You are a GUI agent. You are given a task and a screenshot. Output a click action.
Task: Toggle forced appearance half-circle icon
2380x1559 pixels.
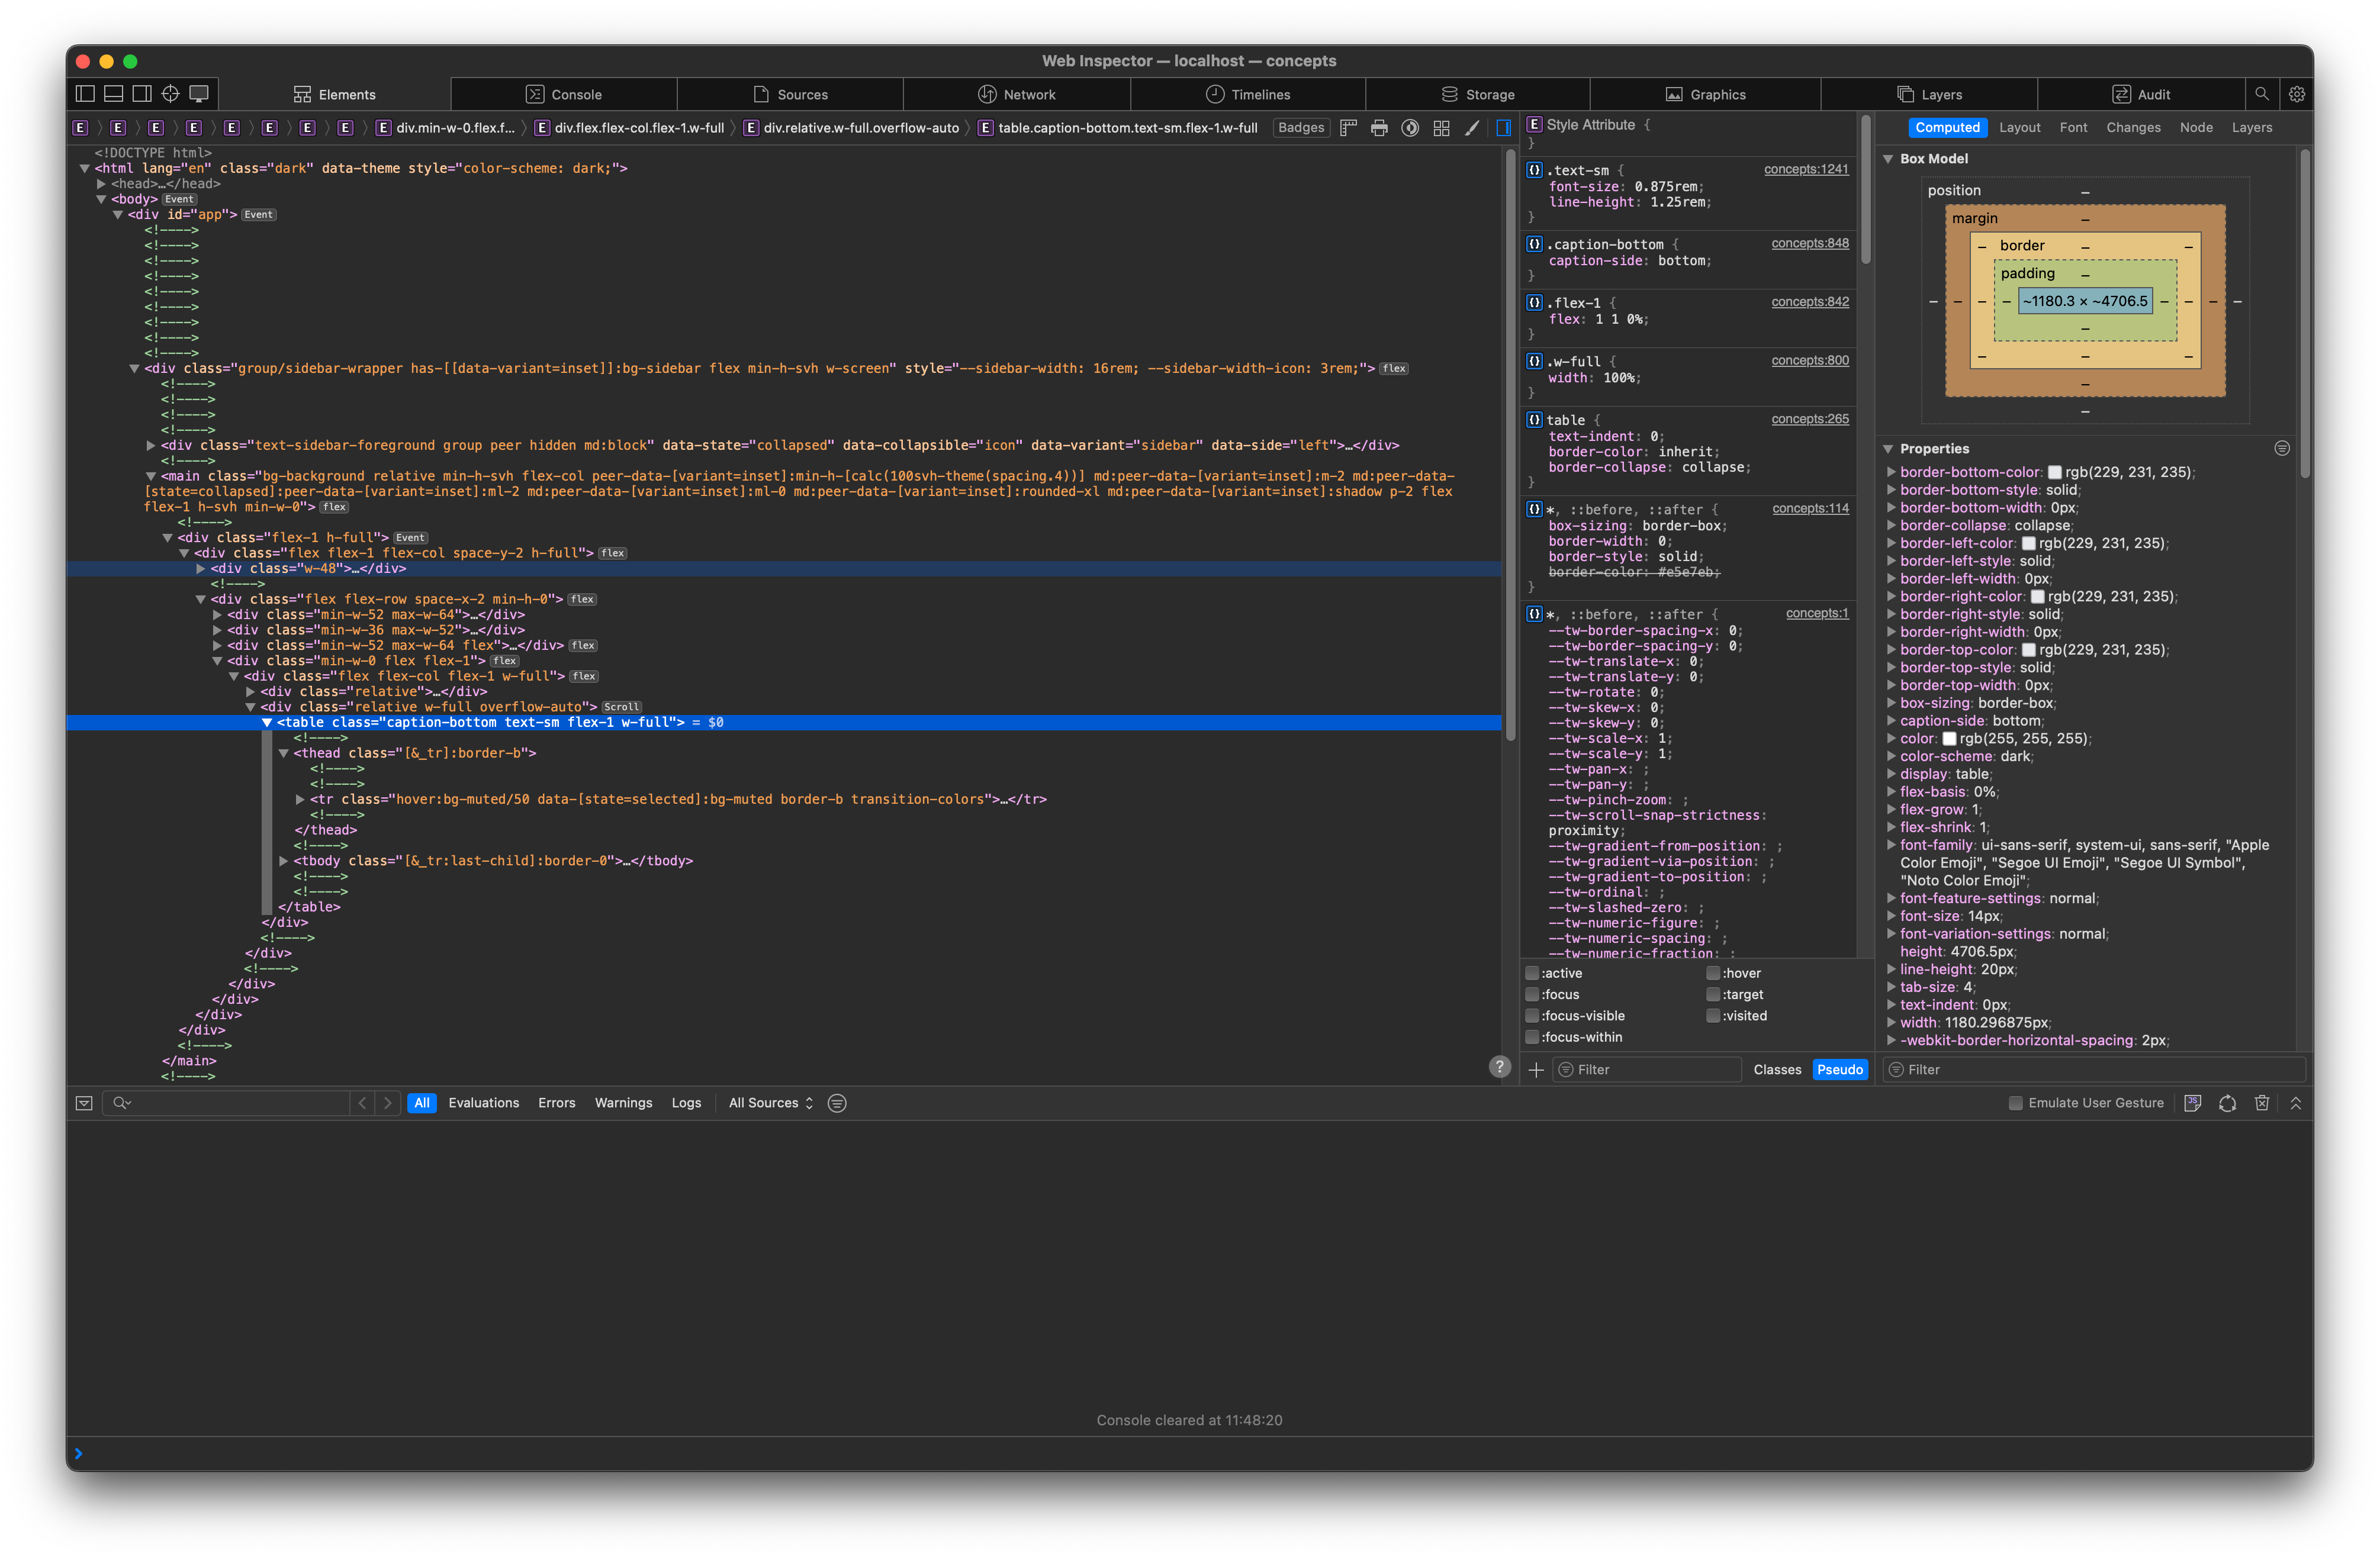1410,128
